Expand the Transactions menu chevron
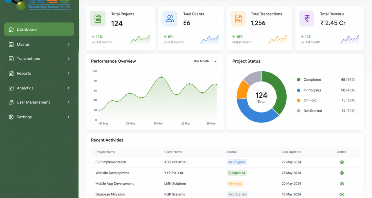 [x=68, y=59]
